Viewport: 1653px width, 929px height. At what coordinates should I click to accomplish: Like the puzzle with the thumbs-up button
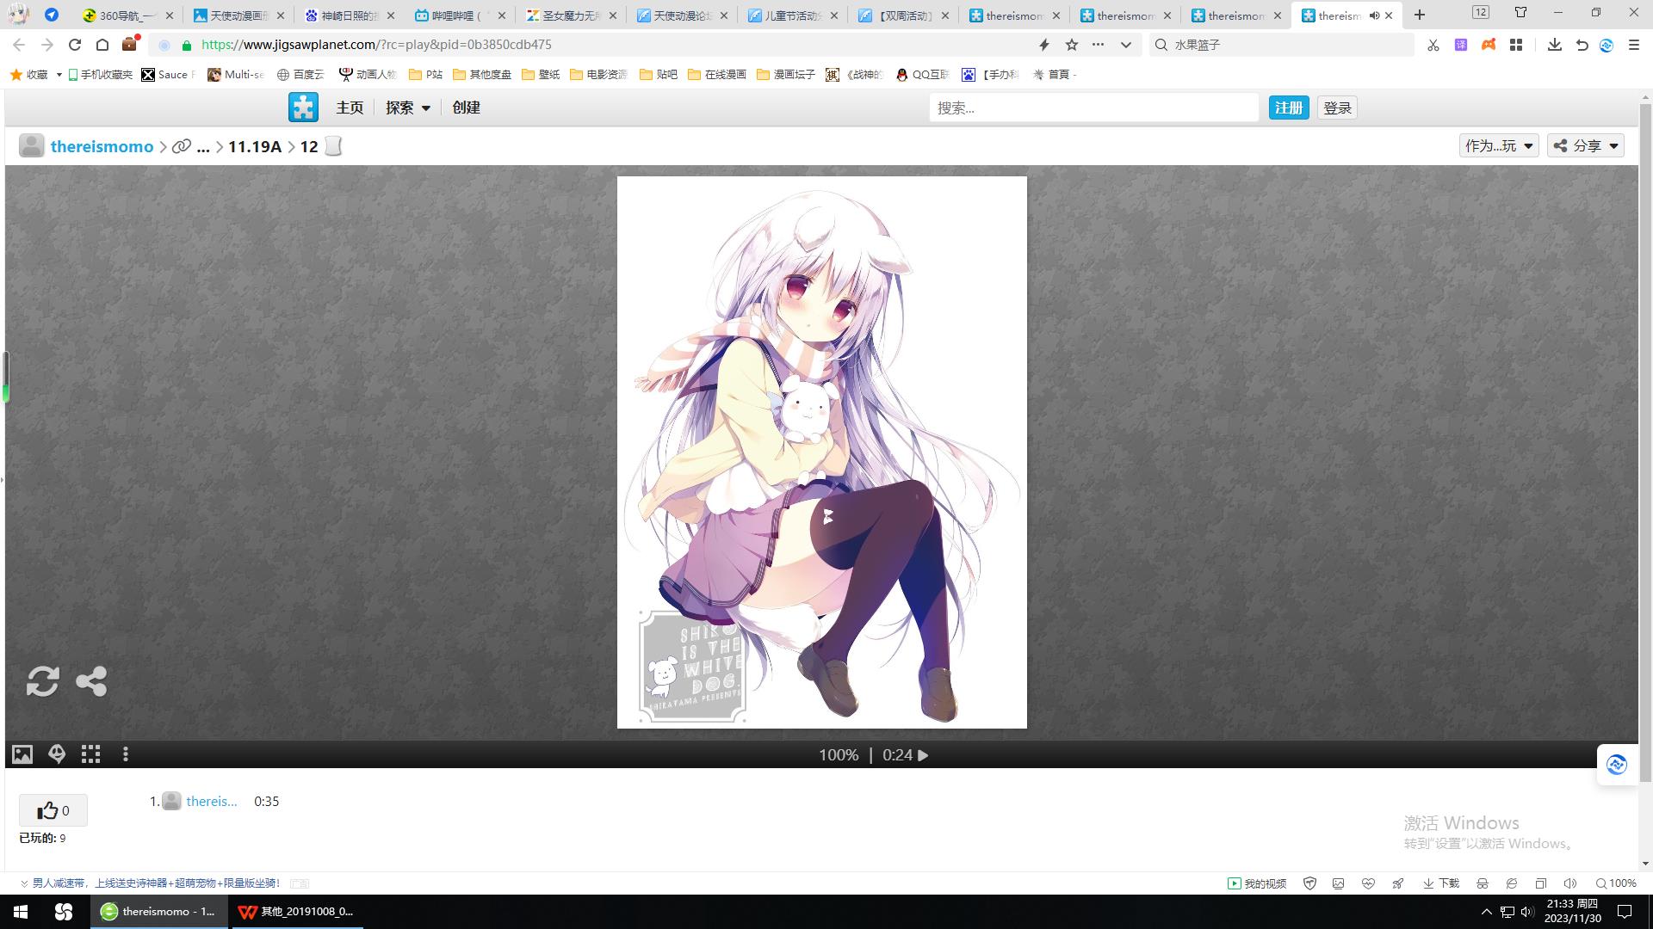pos(53,810)
